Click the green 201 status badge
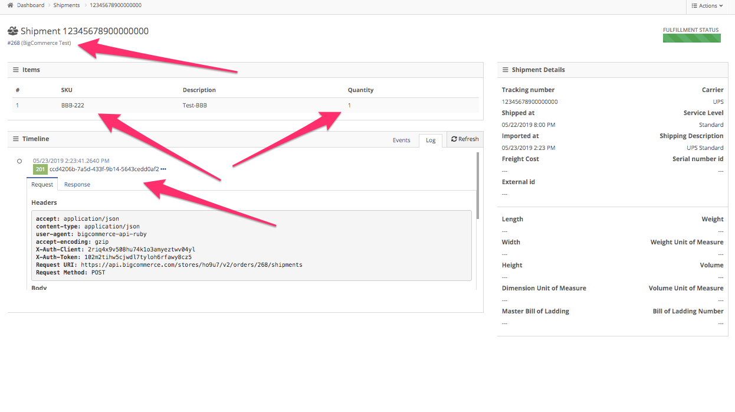This screenshot has width=735, height=412. point(40,169)
